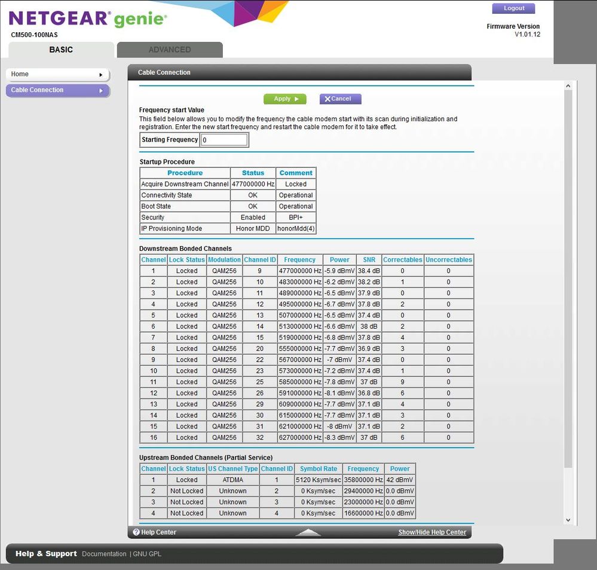Image resolution: width=597 pixels, height=570 pixels.
Task: Open the Home sidebar menu item
Action: coord(58,74)
